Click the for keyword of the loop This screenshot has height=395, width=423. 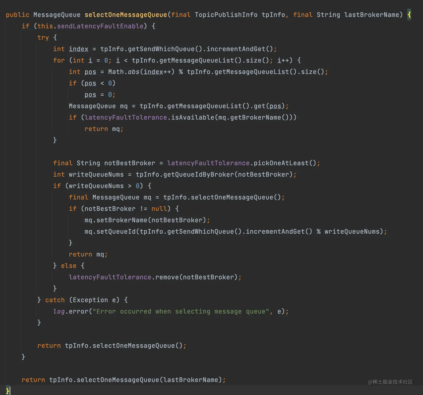pos(59,60)
